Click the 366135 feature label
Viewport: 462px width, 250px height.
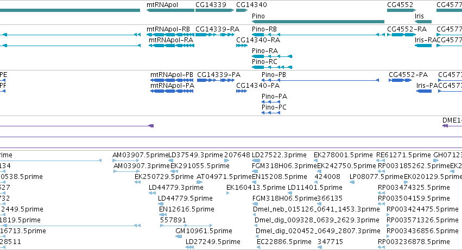tap(330, 199)
